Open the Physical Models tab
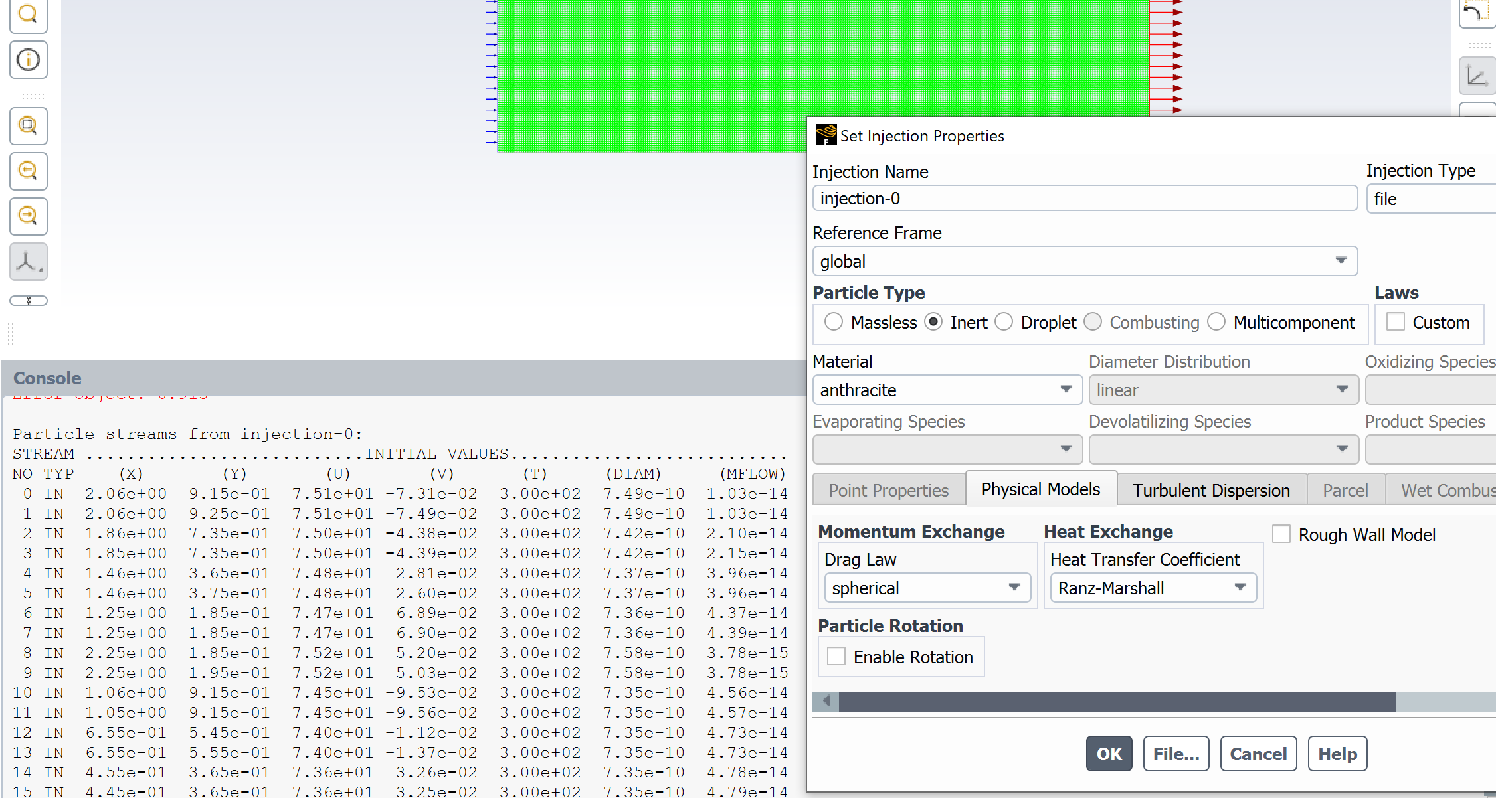Viewport: 1496px width, 798px height. click(1040, 489)
